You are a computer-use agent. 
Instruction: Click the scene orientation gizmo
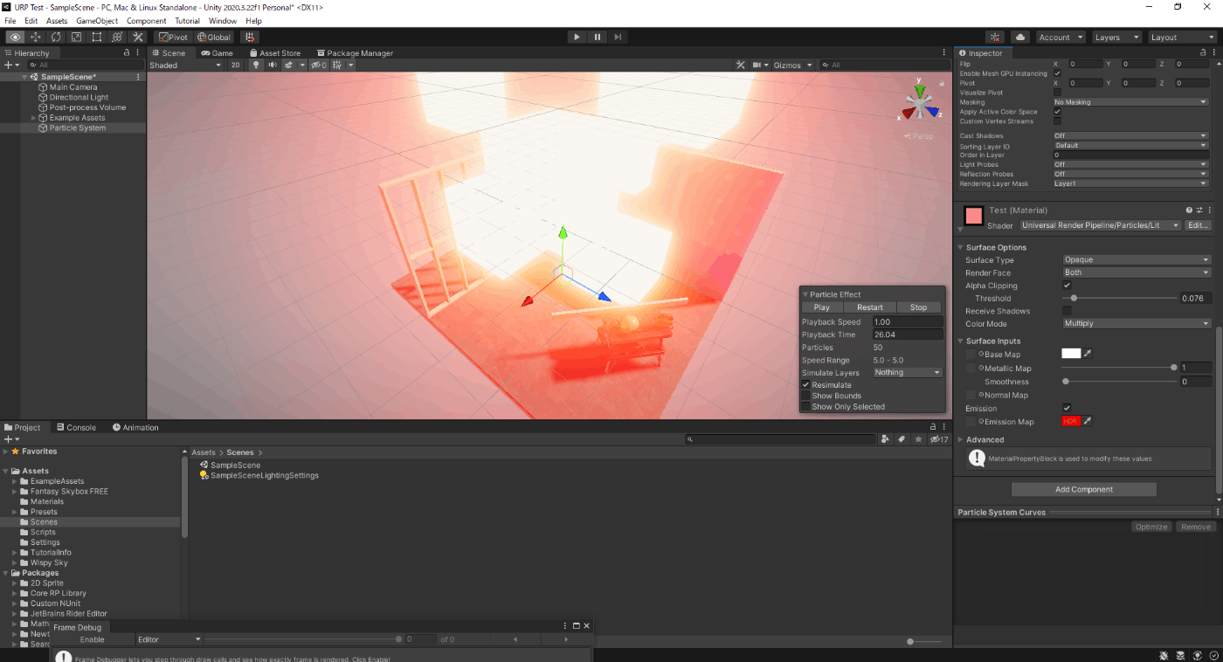tap(919, 103)
